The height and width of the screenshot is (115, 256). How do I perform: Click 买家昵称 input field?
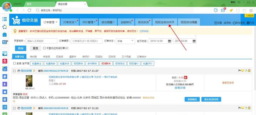click(x=41, y=41)
